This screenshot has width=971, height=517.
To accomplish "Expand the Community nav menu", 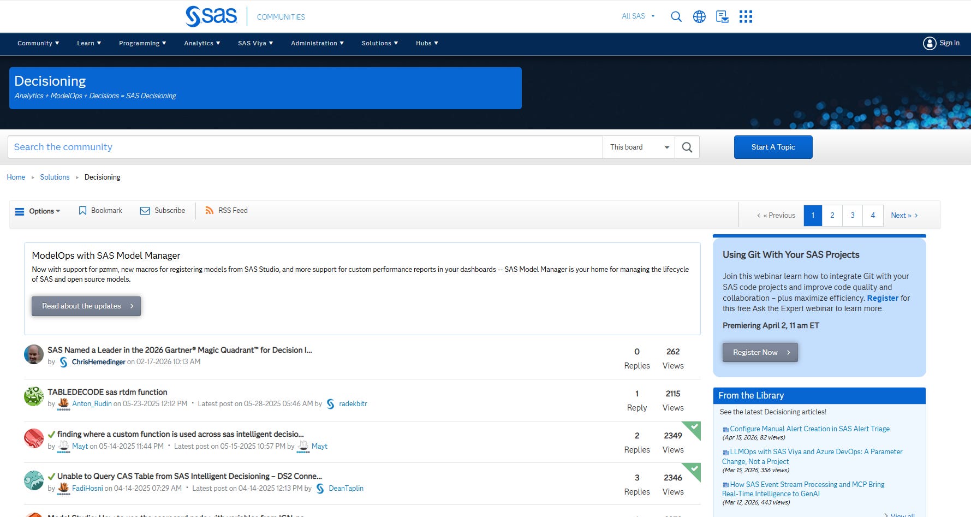I will pyautogui.click(x=38, y=44).
